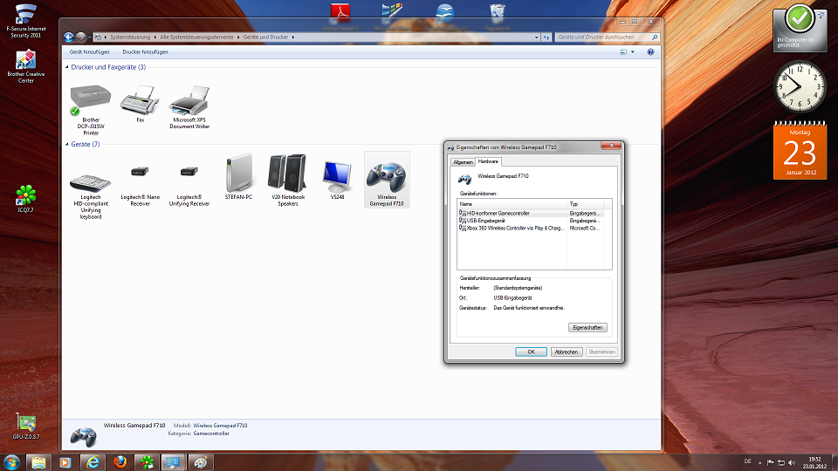Expand the Alle Systemsteuerungselemente breadcrumb arrow
This screenshot has width=838, height=471.
(238, 38)
